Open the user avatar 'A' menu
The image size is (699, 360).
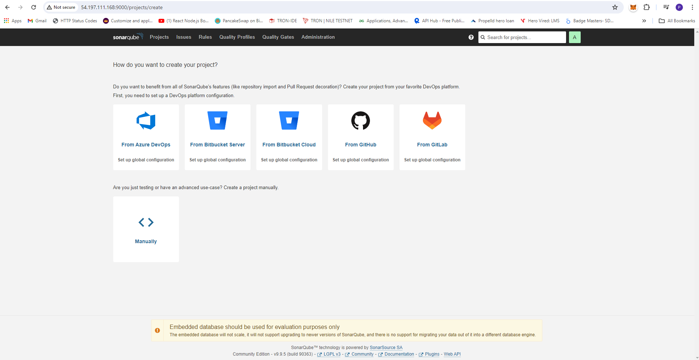pos(574,37)
